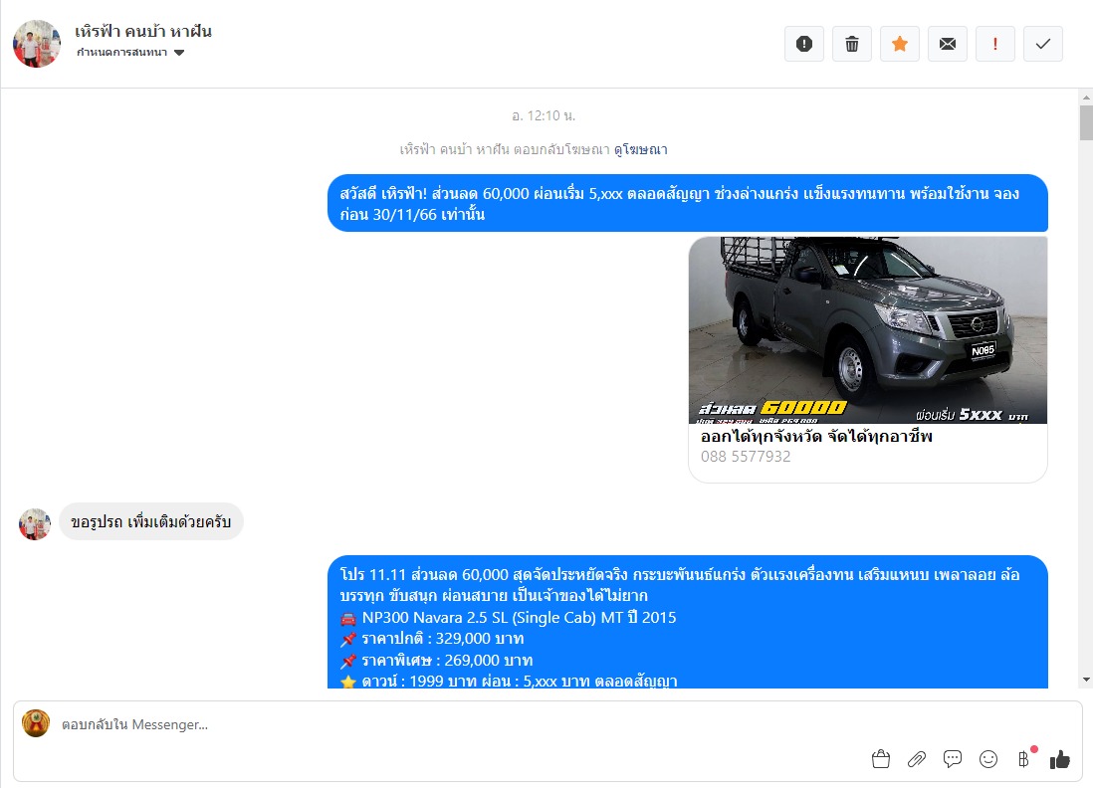The image size is (1093, 788).
Task: Click the ราคาพิเศษ : 269,000 บาท line
Action: [x=436, y=660]
